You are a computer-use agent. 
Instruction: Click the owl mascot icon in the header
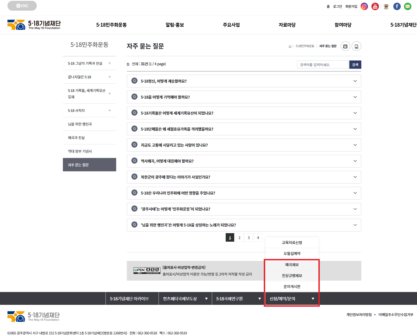[386, 6]
